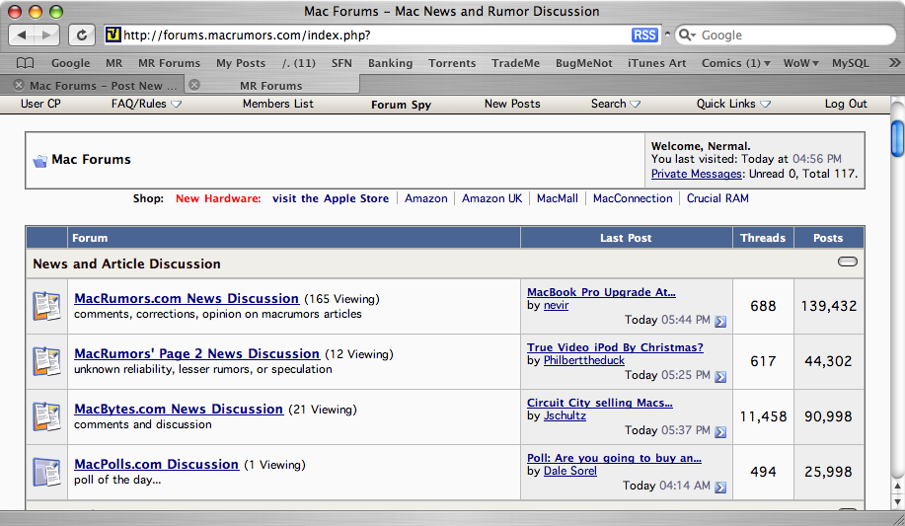Collapse the News and Article Discussion category
Image resolution: width=905 pixels, height=526 pixels.
point(848,262)
